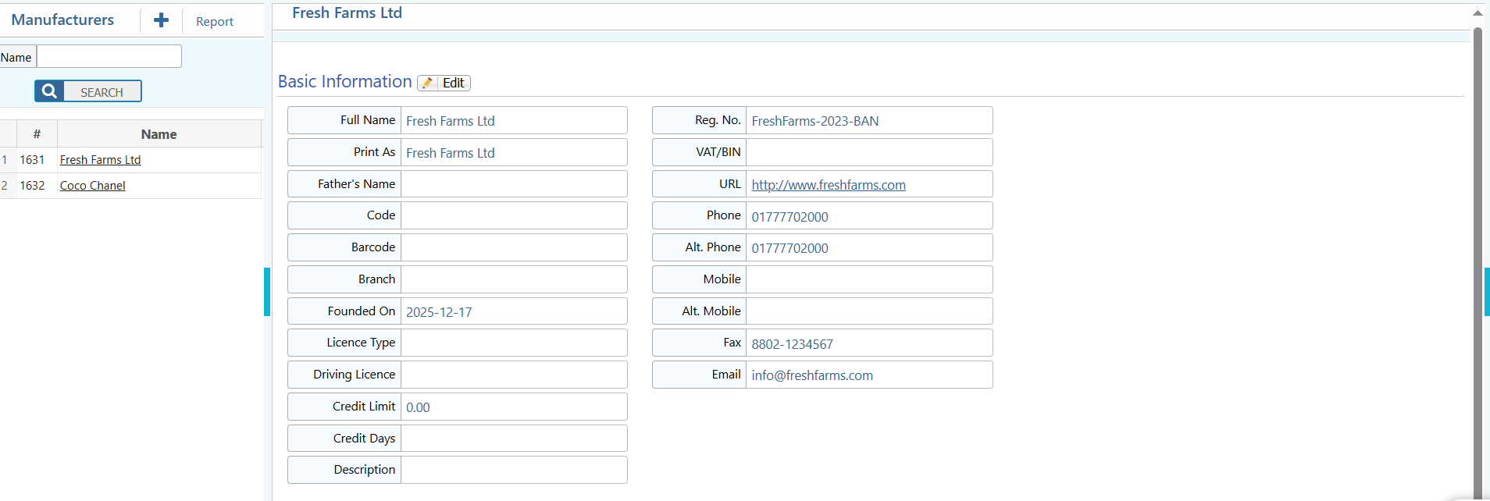This screenshot has width=1490, height=501.
Task: Click the Fax value 8802-1234567
Action: point(792,344)
